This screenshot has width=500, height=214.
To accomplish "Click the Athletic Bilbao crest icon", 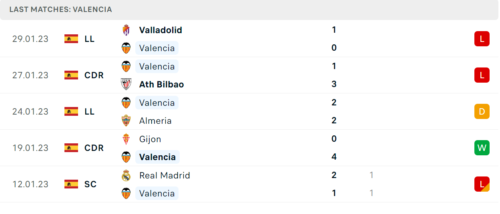I will click(126, 84).
